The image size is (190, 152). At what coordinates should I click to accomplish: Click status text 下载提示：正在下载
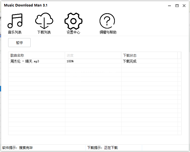coord(102,148)
